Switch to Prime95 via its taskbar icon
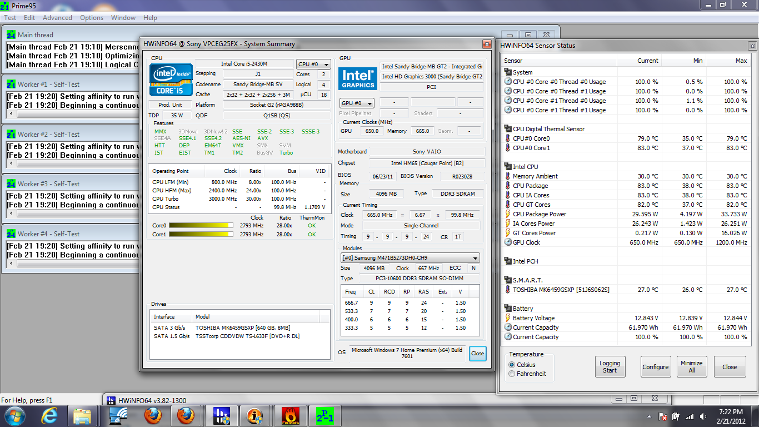The width and height of the screenshot is (759, 427). (324, 416)
